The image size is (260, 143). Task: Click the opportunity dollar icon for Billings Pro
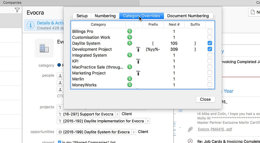pyautogui.click(x=130, y=31)
